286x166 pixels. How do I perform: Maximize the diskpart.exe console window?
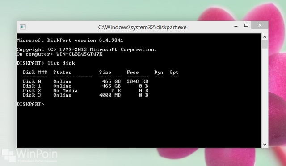(x=246, y=25)
